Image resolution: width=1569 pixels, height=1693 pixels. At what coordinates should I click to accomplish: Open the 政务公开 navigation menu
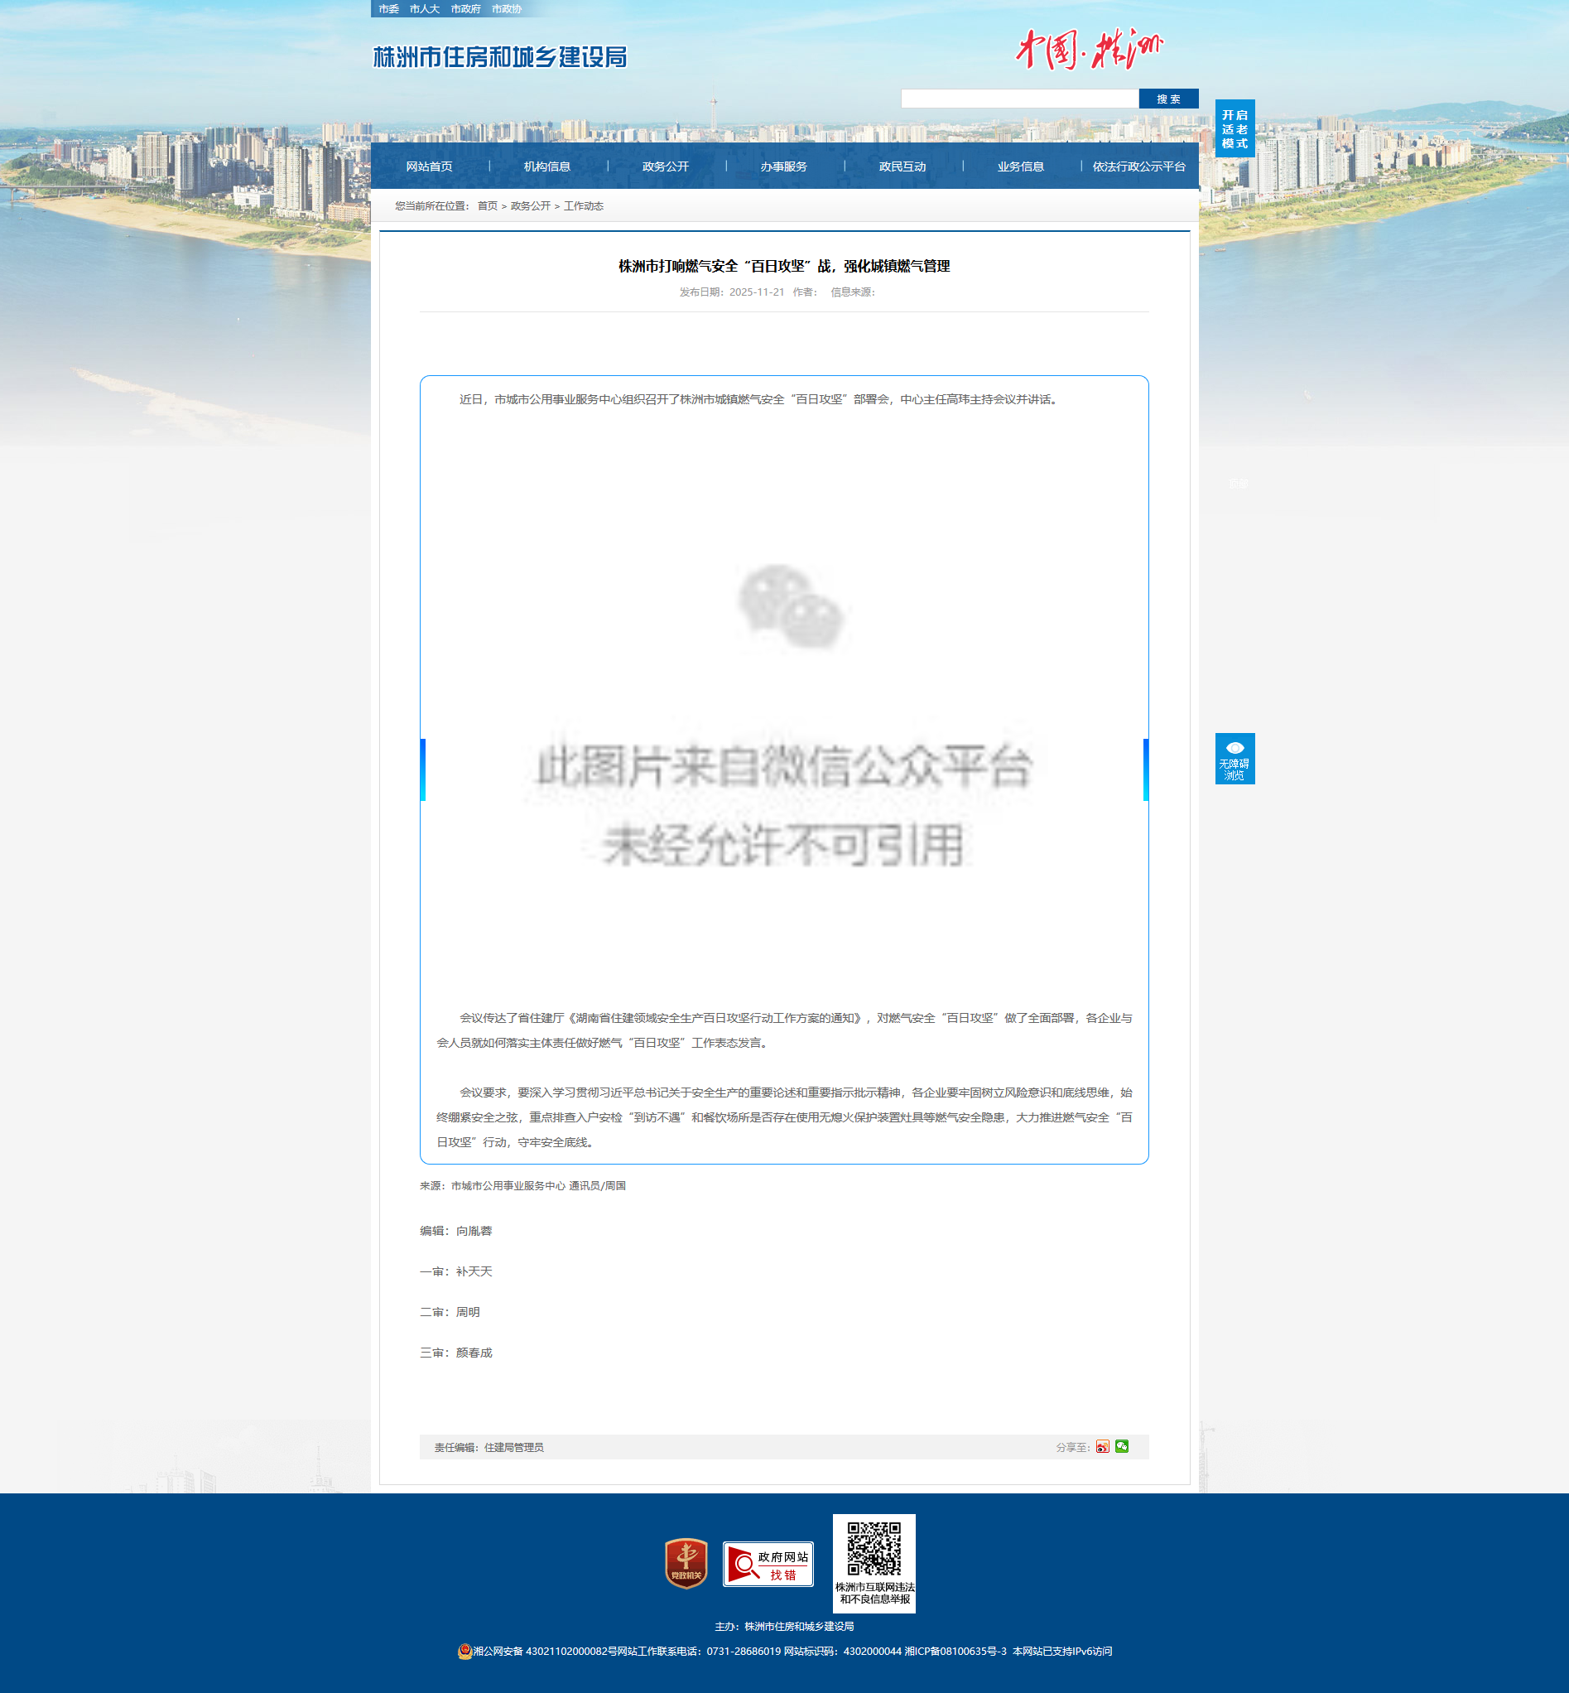(665, 166)
